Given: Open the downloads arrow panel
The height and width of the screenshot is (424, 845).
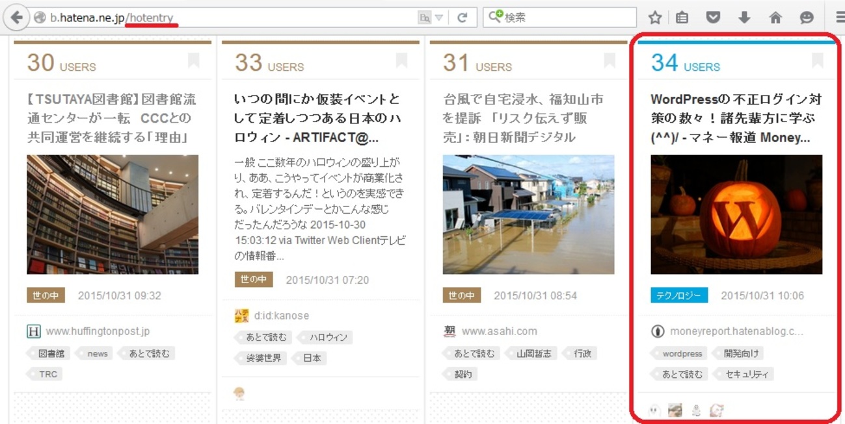Looking at the screenshot, I should 744,18.
